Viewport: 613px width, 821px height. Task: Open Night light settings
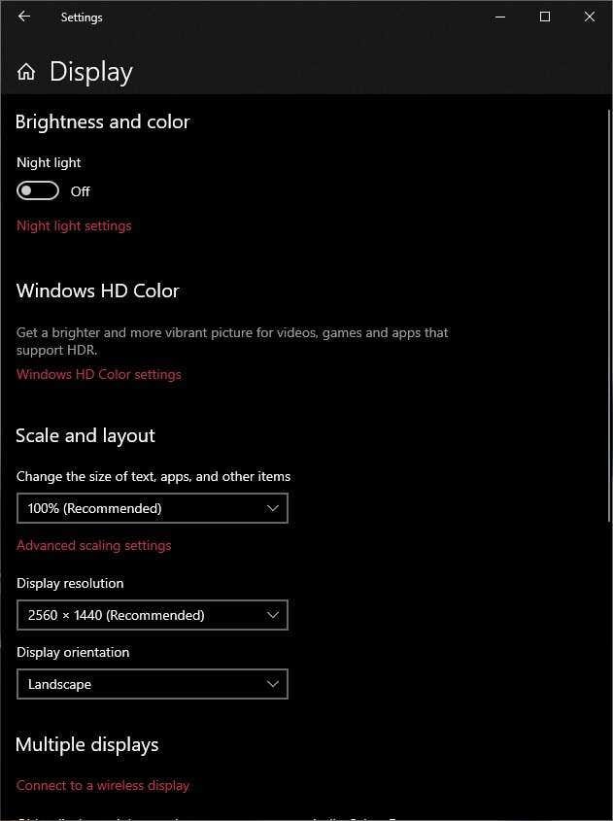[x=74, y=224]
